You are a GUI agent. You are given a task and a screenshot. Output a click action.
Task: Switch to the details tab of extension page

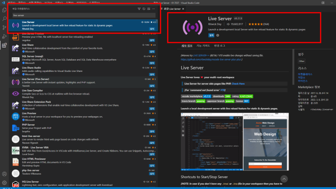(x=187, y=46)
